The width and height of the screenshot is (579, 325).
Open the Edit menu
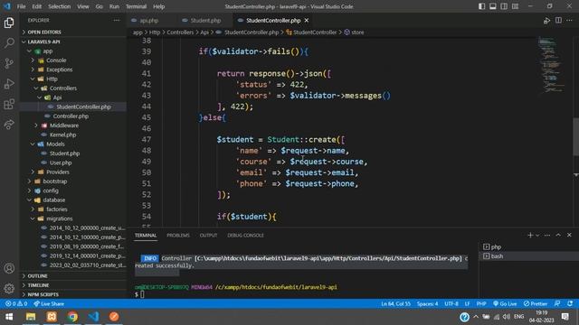coord(36,6)
